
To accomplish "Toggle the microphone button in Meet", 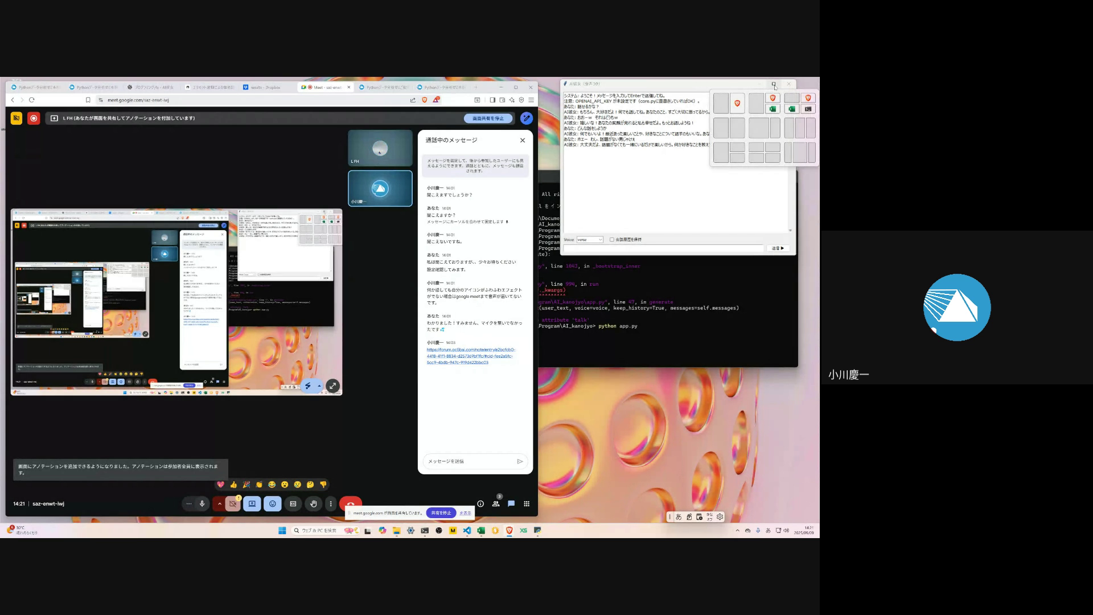I will coord(202,504).
